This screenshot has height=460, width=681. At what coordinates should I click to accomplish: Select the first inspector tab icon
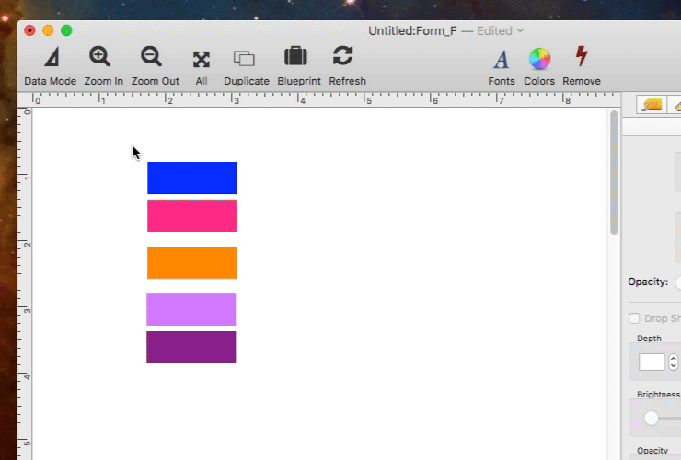[652, 105]
